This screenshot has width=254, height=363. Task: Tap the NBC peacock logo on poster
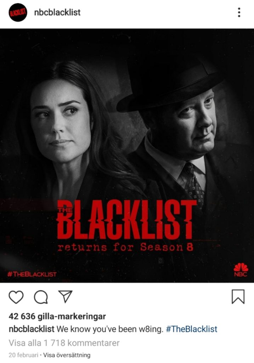pyautogui.click(x=241, y=270)
